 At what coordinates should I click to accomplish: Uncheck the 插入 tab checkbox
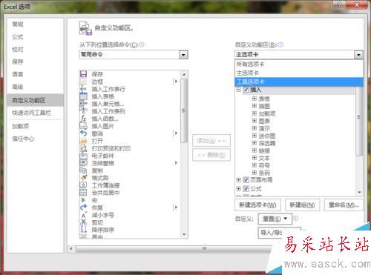tap(246, 90)
